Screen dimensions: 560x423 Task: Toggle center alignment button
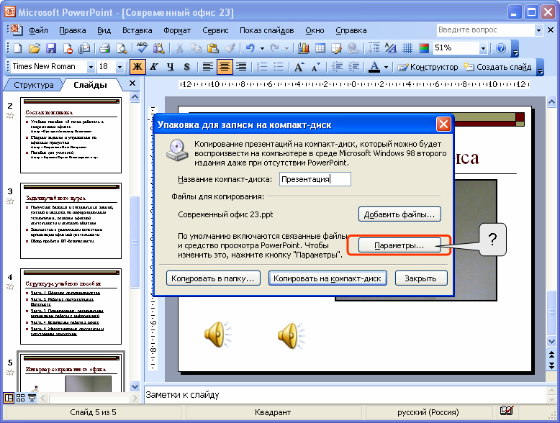(x=225, y=67)
